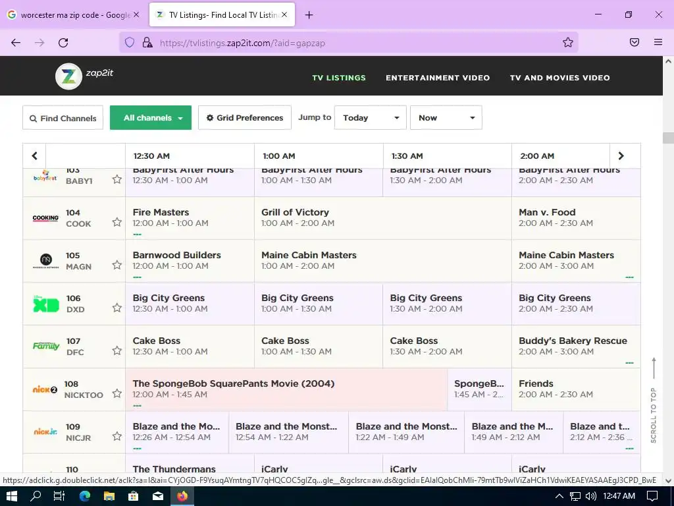
Task: View site security lock info
Action: 147,43
